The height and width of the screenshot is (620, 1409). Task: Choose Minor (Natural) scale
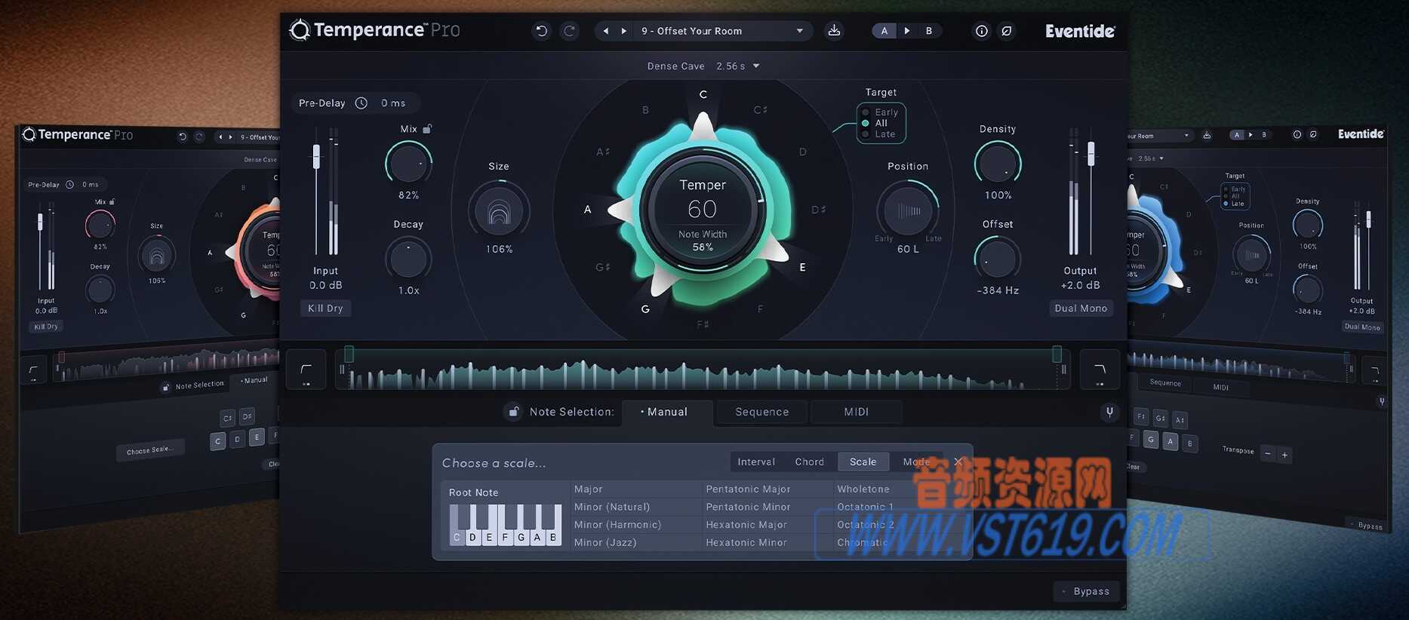click(635, 507)
